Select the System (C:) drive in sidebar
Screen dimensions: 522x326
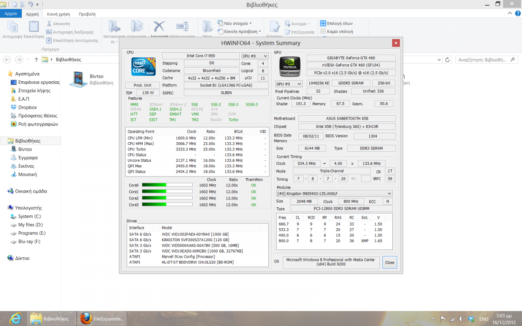(x=29, y=216)
